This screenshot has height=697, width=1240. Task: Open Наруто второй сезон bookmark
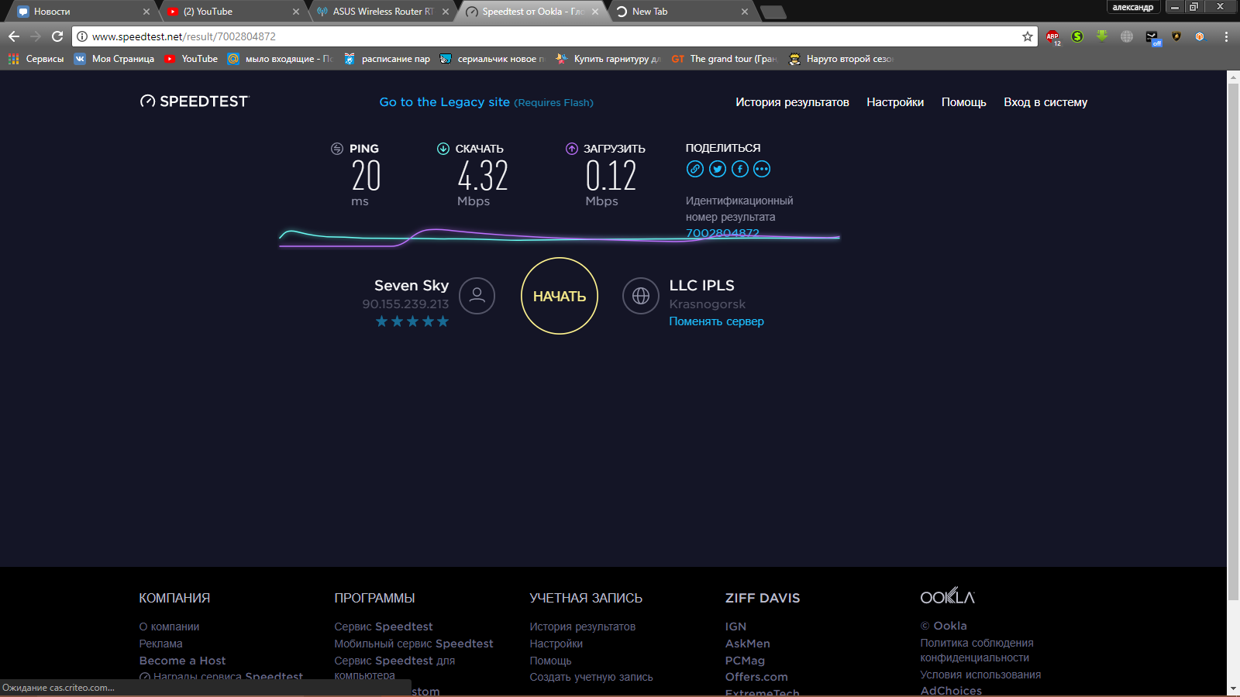pos(841,59)
